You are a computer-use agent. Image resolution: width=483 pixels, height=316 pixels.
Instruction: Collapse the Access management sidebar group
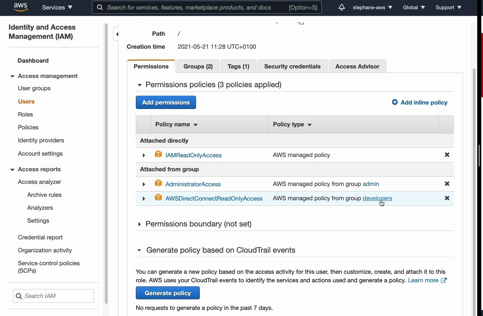pyautogui.click(x=12, y=76)
